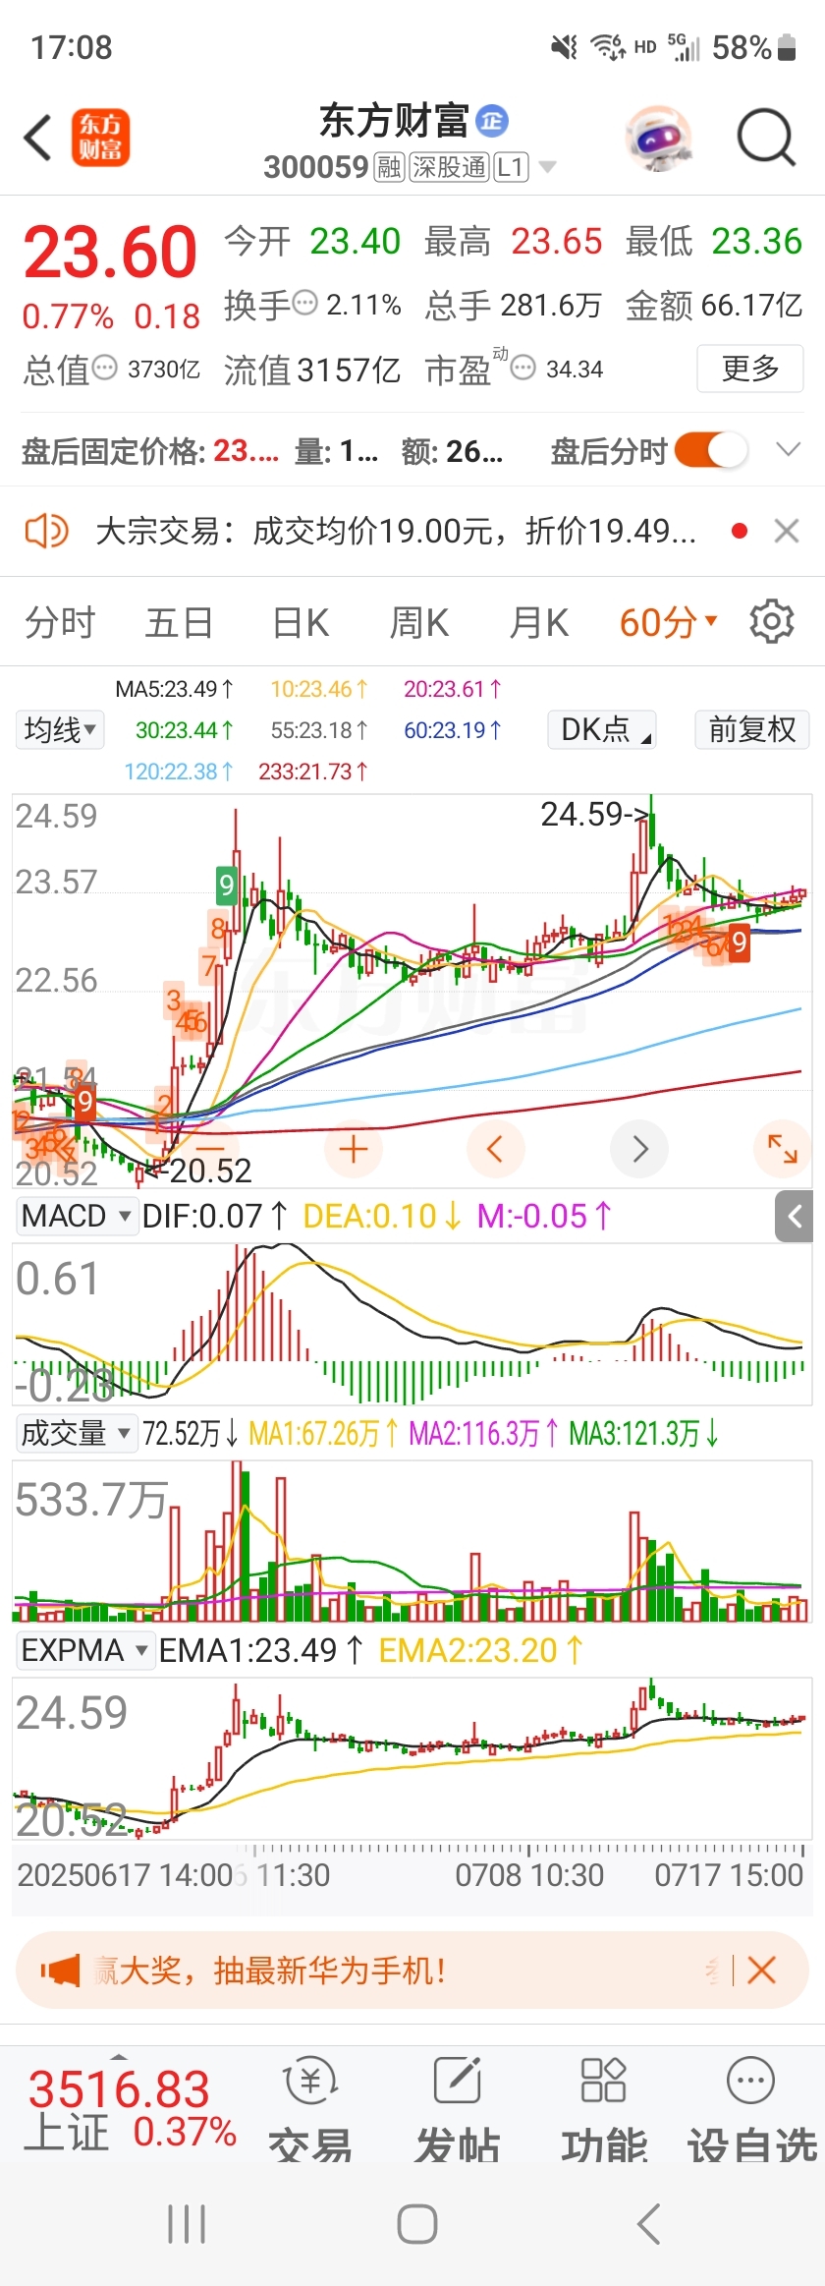The image size is (825, 2286).
Task: Tap the volume bars chart
Action: (x=412, y=1540)
